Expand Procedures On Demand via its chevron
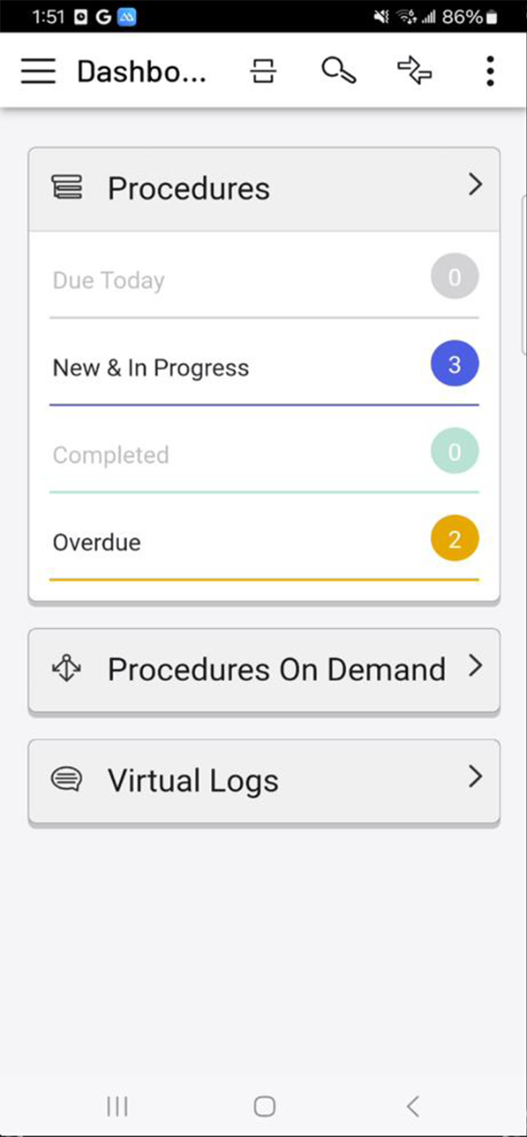This screenshot has width=527, height=1137. pyautogui.click(x=476, y=667)
